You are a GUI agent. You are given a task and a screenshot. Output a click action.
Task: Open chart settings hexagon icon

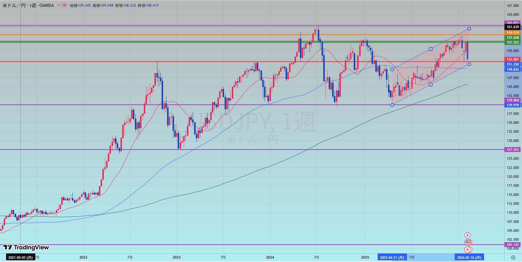513,257
